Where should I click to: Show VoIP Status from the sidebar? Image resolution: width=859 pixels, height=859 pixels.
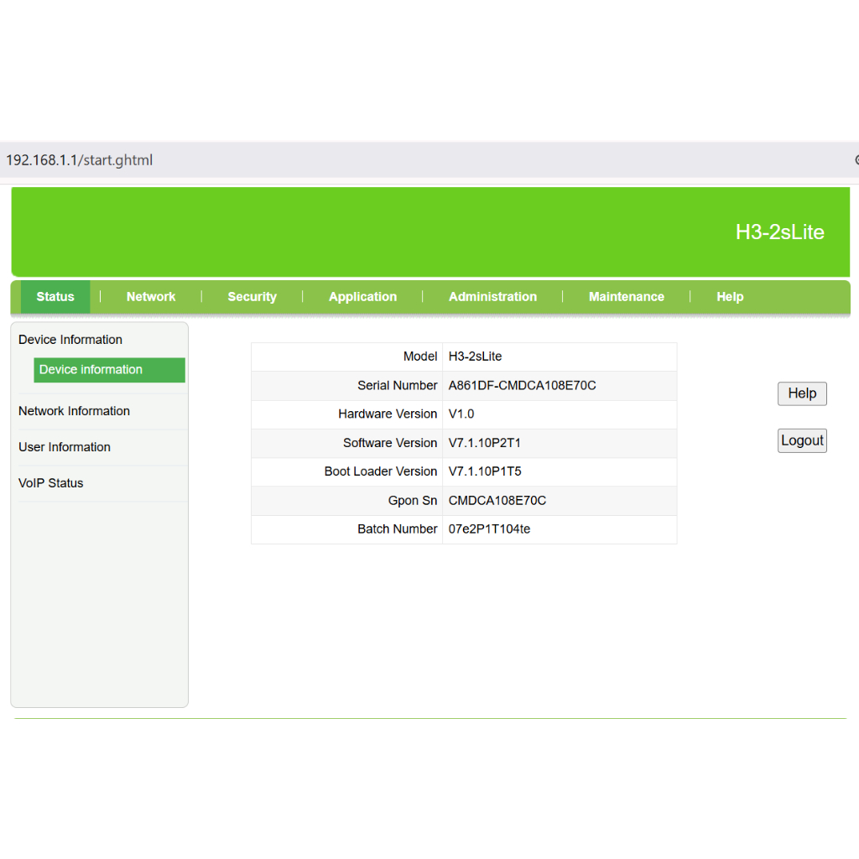click(51, 483)
